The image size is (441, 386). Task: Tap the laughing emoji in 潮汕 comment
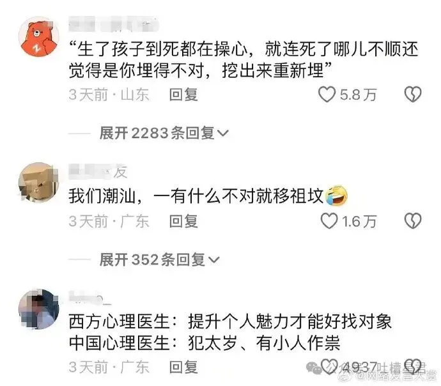click(336, 196)
